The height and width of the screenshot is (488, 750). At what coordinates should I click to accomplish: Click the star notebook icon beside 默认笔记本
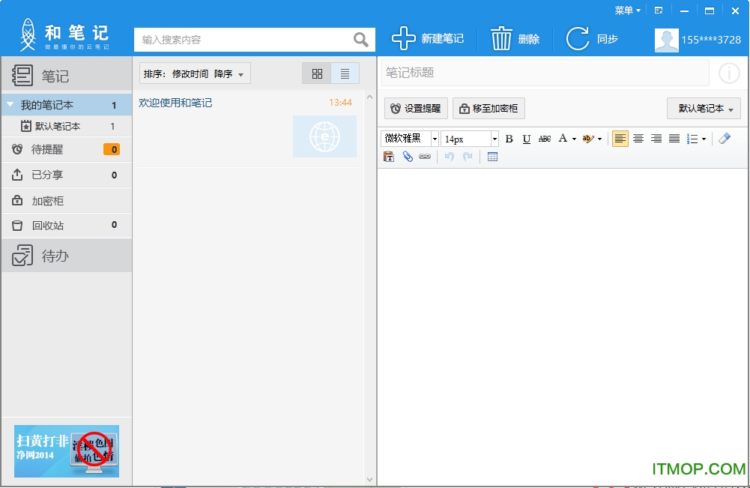(25, 126)
